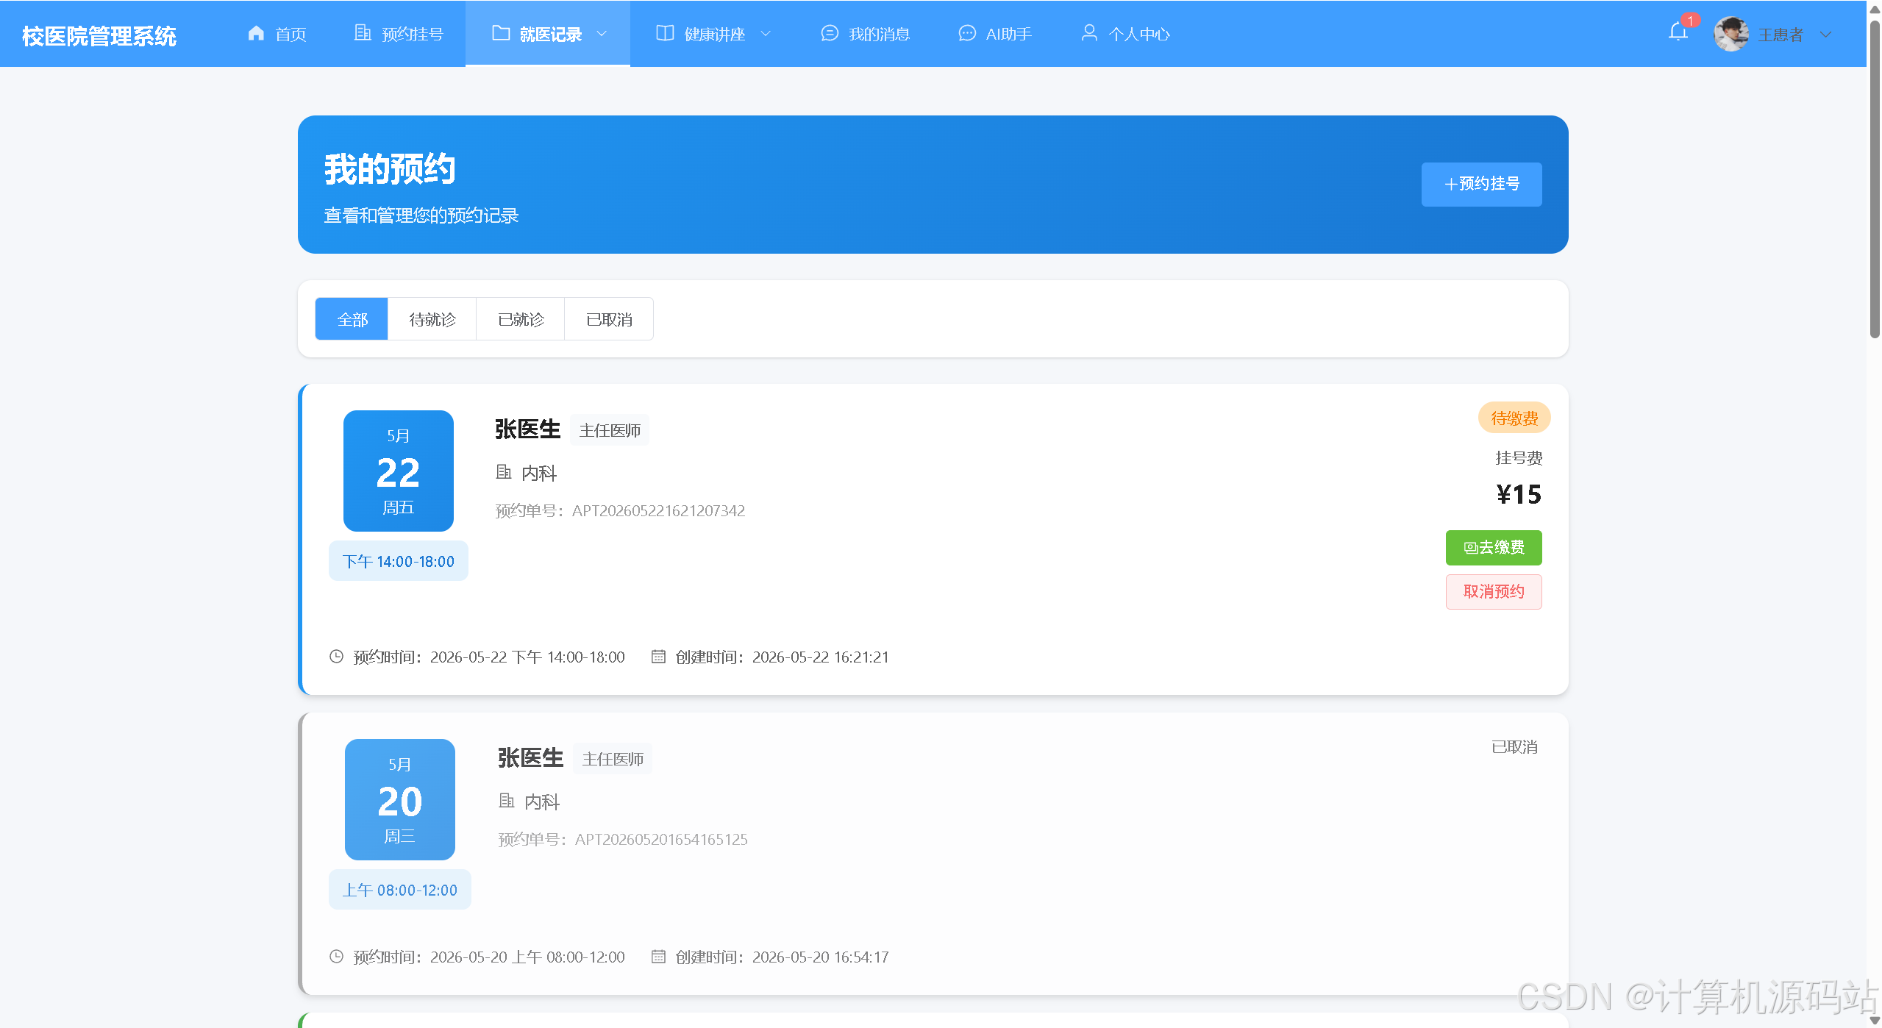Open 健康讲座 menu label

(x=715, y=35)
